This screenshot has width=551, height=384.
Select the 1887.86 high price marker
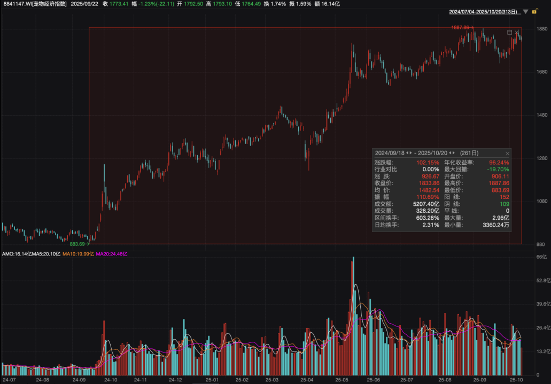(x=460, y=27)
